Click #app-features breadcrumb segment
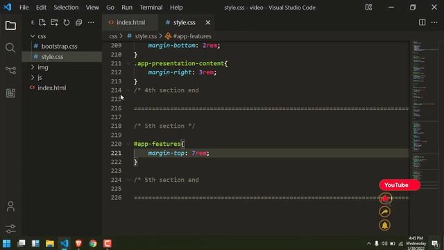This screenshot has height=250, width=444. pos(192,36)
